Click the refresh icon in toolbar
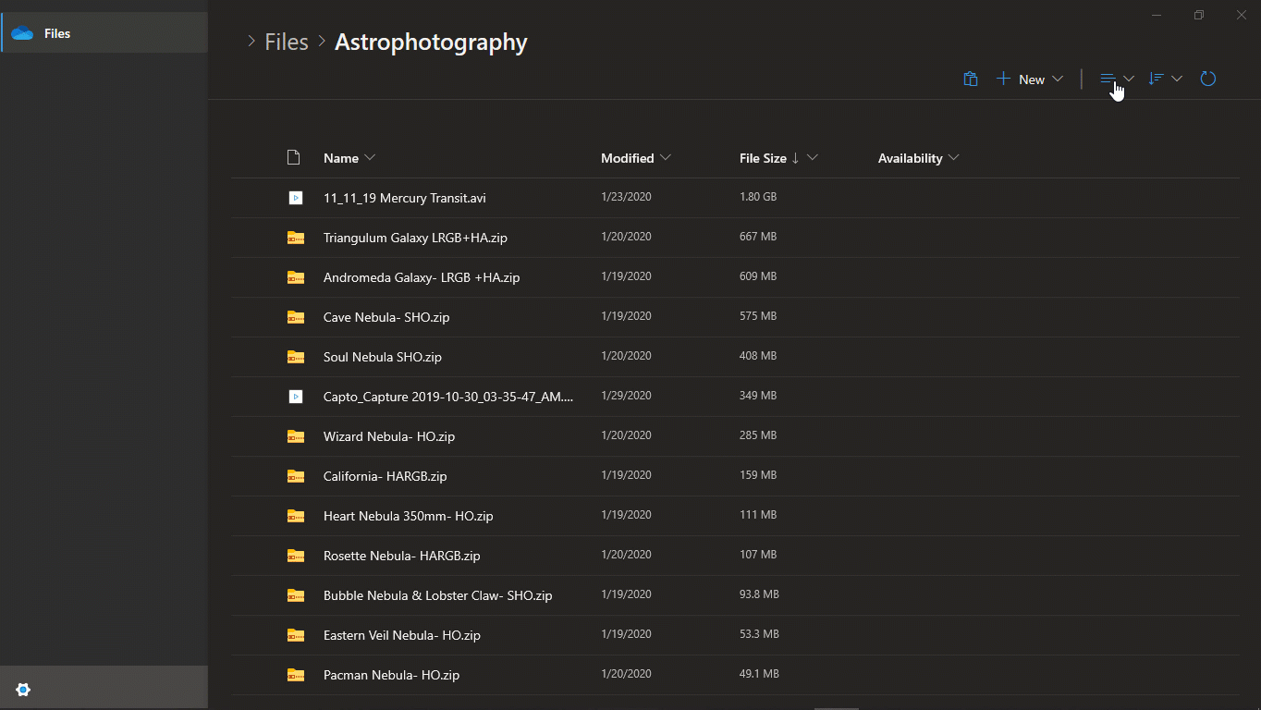 1207,80
